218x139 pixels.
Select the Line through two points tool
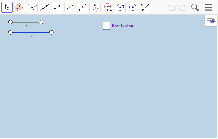(x=45, y=7)
